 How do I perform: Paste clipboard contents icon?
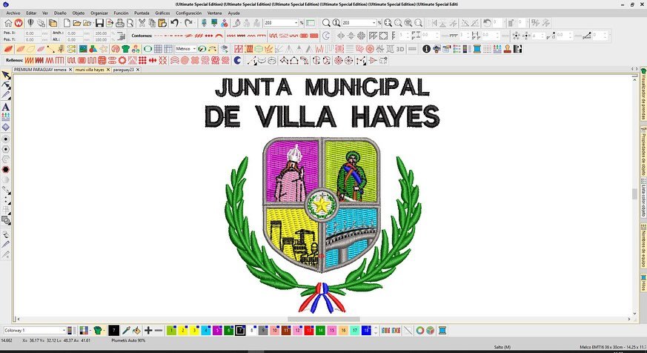coord(162,23)
